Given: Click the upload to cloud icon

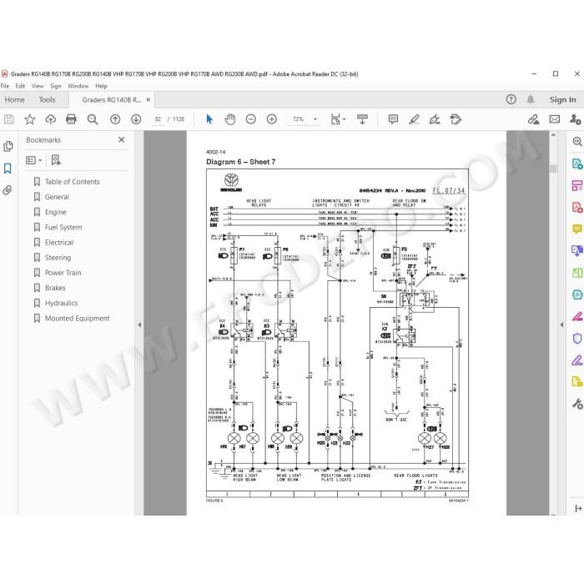Looking at the screenshot, I should tap(51, 119).
